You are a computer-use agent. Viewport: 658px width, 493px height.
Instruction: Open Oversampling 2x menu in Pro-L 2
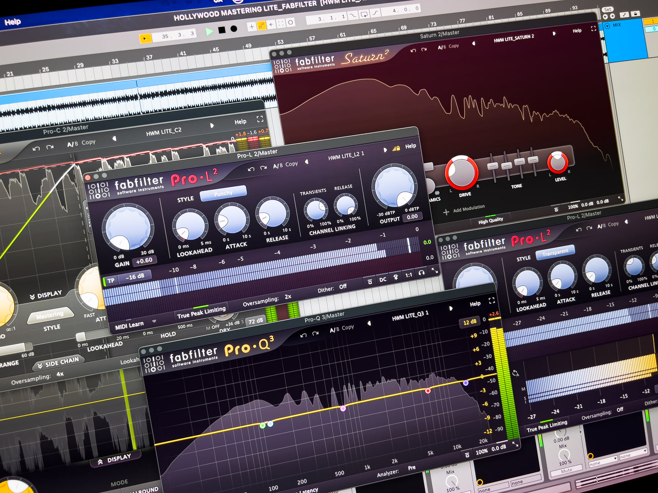coord(267,301)
